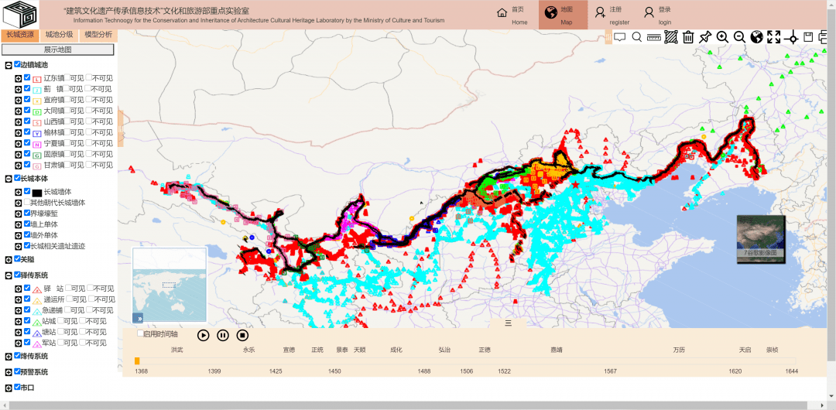Switch to the 城池分级 tab

point(59,35)
